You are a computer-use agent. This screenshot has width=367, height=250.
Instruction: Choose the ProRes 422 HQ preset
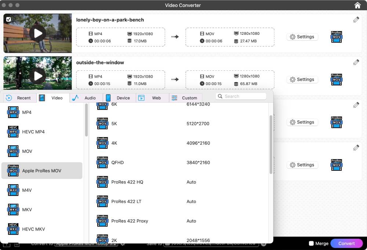[x=179, y=182]
